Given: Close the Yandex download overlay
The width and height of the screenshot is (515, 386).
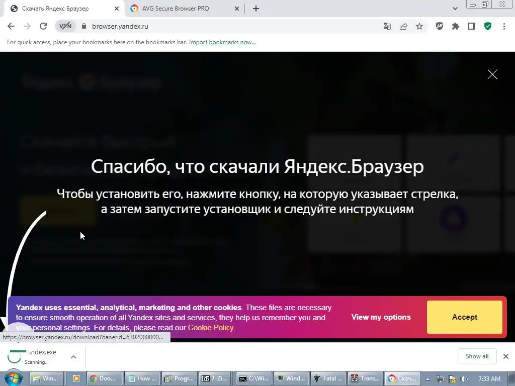Looking at the screenshot, I should point(492,74).
